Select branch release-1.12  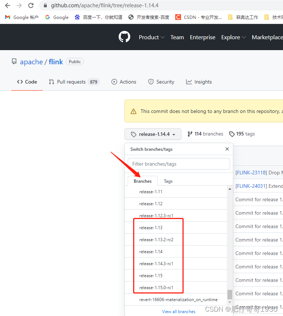(176, 203)
